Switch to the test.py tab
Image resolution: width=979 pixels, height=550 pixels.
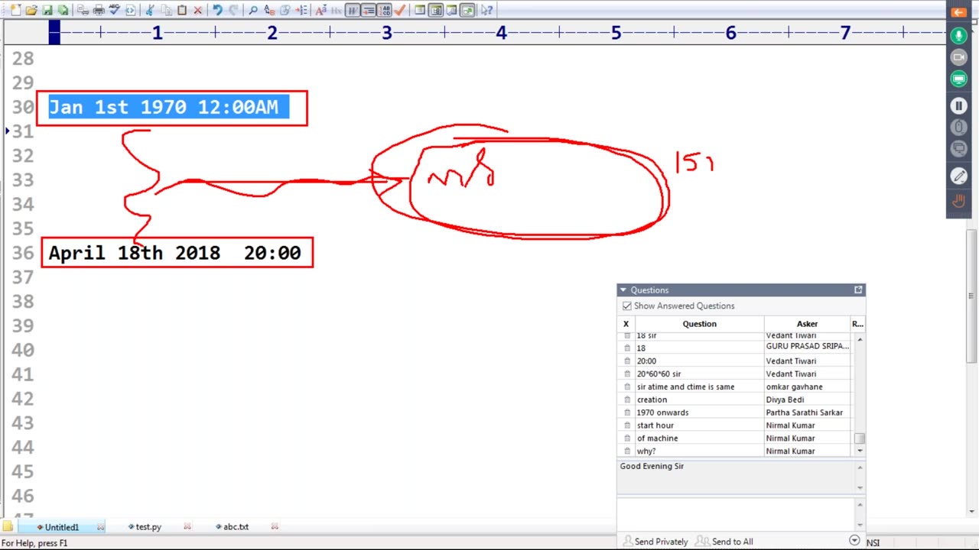(x=148, y=527)
